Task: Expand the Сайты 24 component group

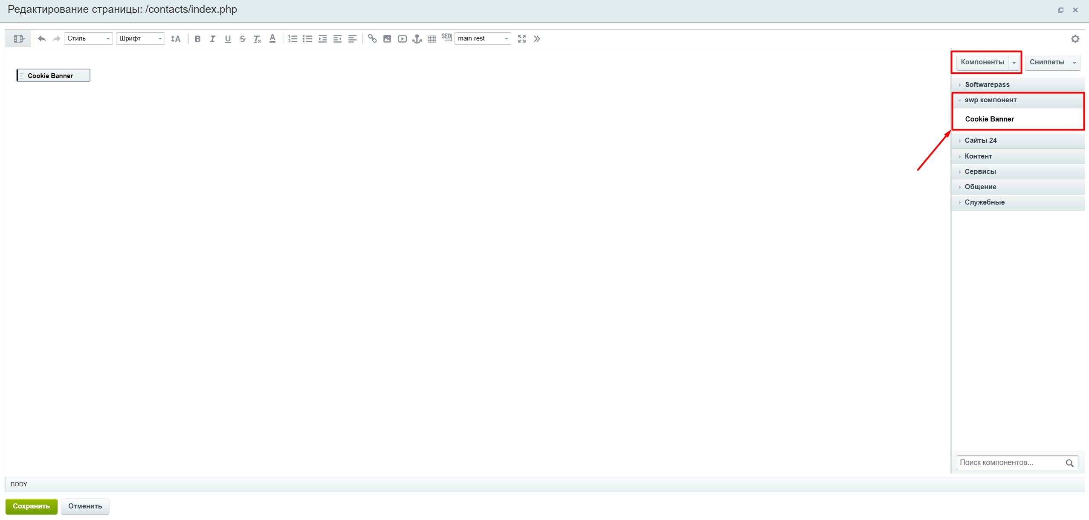Action: click(981, 140)
